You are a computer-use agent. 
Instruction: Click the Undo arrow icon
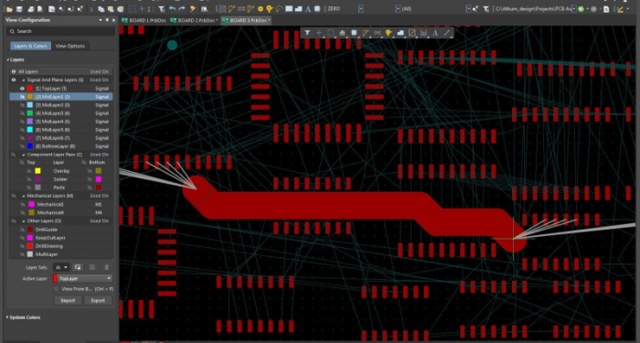pos(172,8)
